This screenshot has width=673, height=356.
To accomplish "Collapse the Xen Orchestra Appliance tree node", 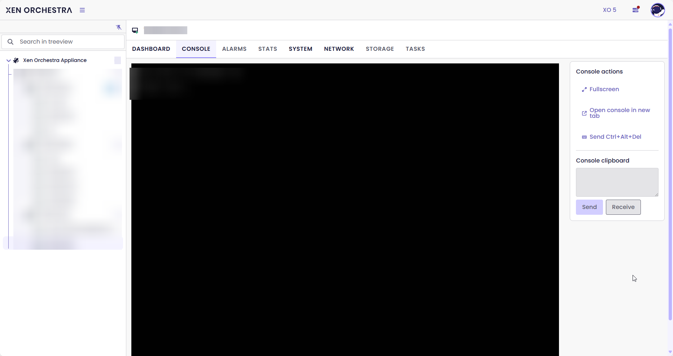I will 9,61.
